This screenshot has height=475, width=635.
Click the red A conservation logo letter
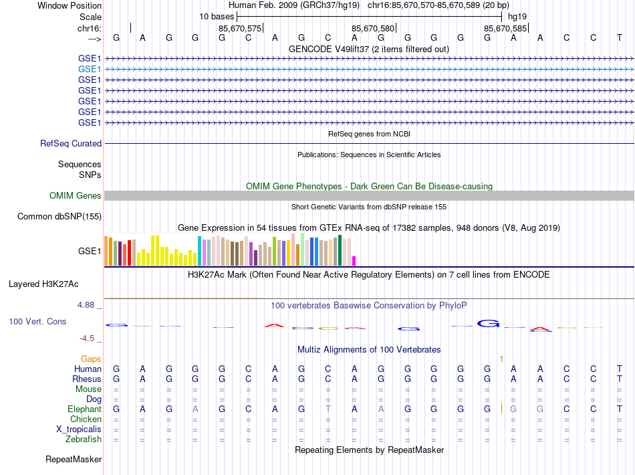(x=275, y=325)
